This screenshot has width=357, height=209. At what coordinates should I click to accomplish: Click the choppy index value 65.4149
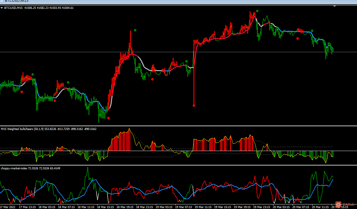pyautogui.click(x=55, y=168)
